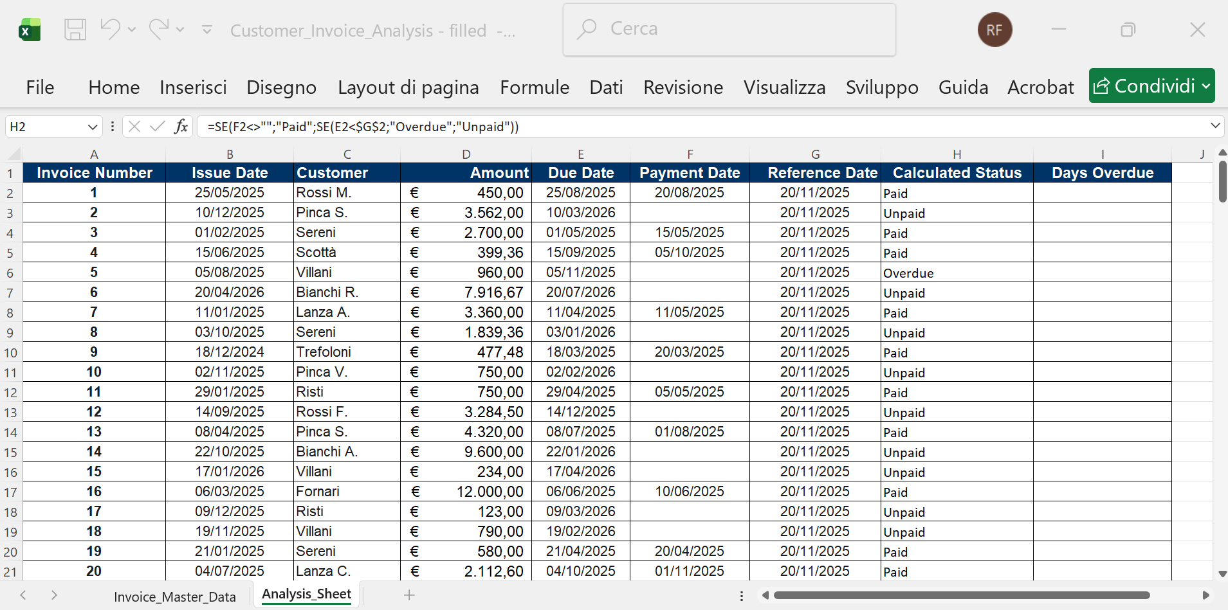
Task: Click inside the Cerca search box
Action: click(727, 28)
